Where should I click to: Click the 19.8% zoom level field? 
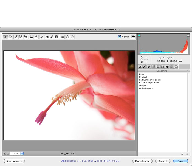pyautogui.click(x=15, y=153)
